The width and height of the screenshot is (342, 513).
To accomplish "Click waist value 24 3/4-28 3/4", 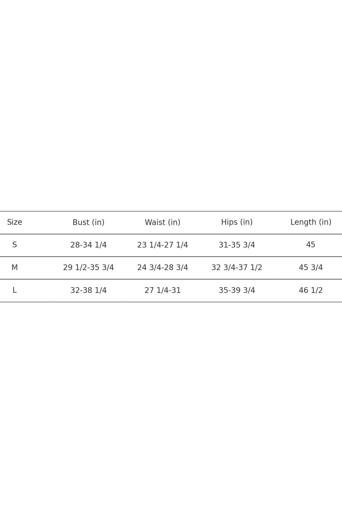I will point(162,268).
